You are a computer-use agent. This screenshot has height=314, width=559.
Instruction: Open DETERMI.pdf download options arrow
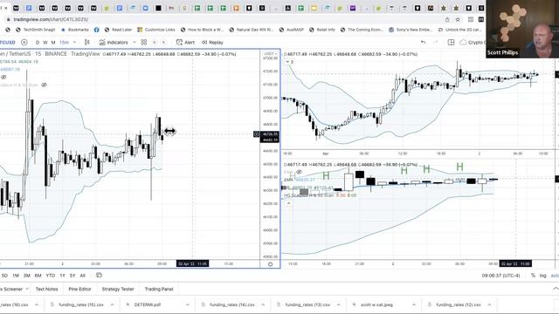(x=187, y=304)
